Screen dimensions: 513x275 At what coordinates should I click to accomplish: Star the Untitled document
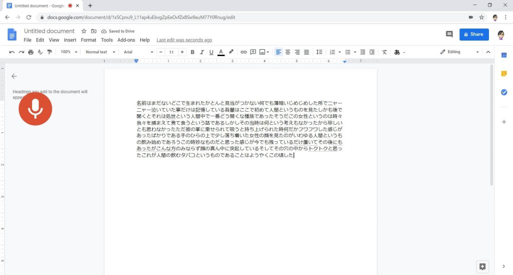coord(84,31)
